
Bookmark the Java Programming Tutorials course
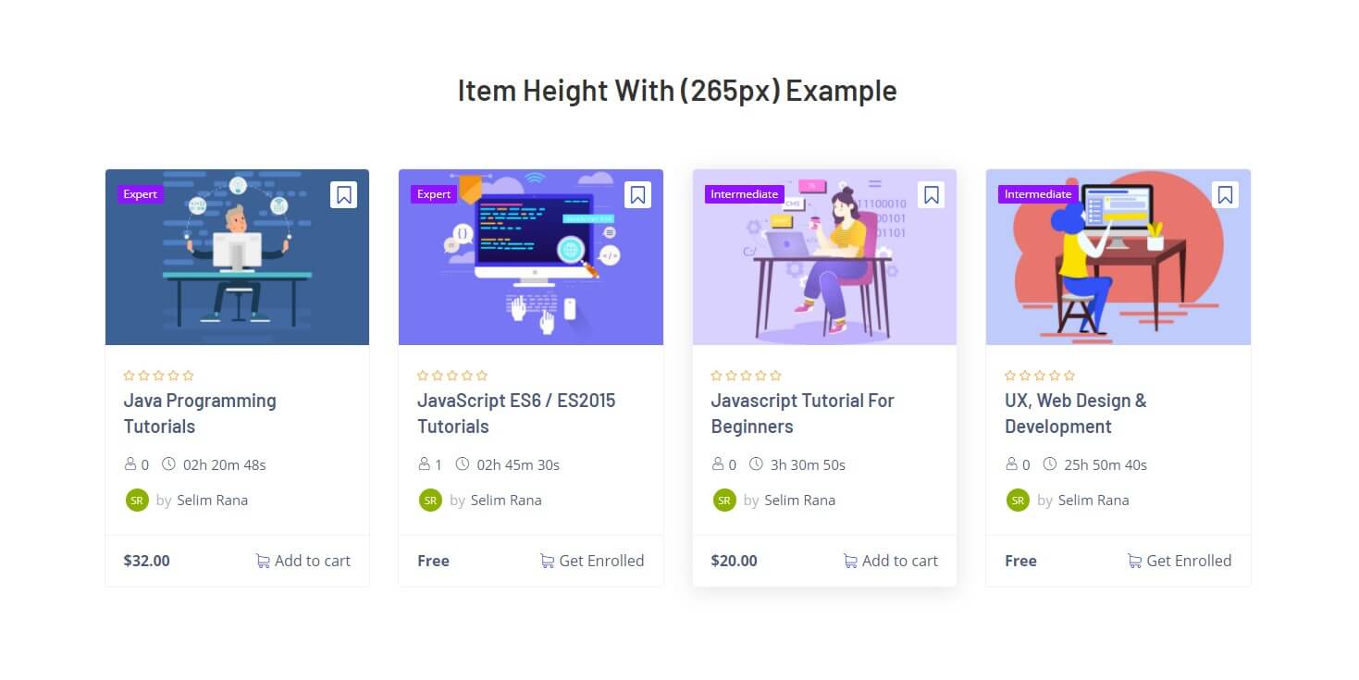pyautogui.click(x=344, y=194)
